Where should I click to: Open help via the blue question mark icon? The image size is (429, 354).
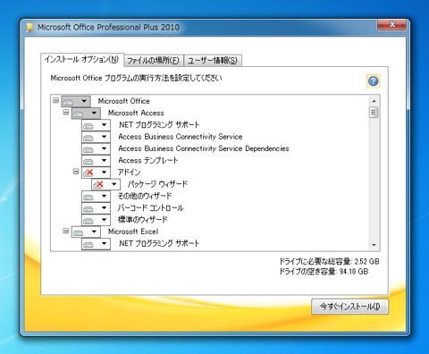coord(373,81)
